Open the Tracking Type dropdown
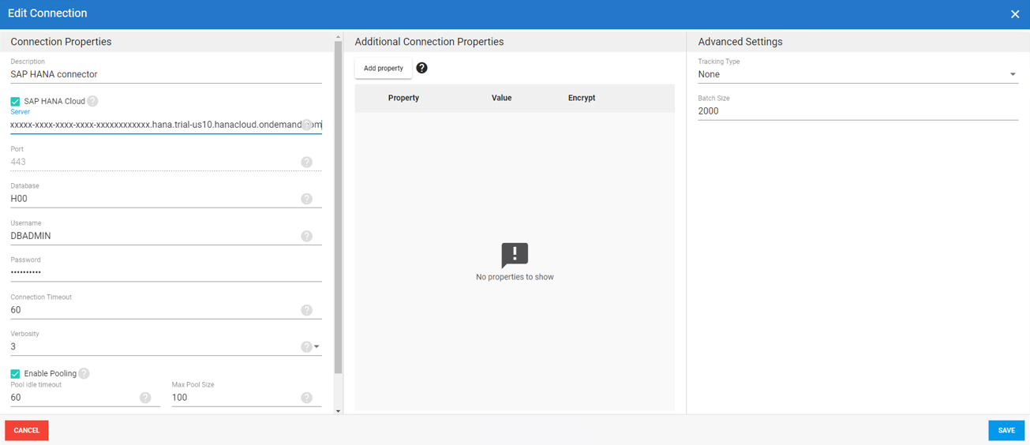This screenshot has height=445, width=1030. [x=857, y=74]
